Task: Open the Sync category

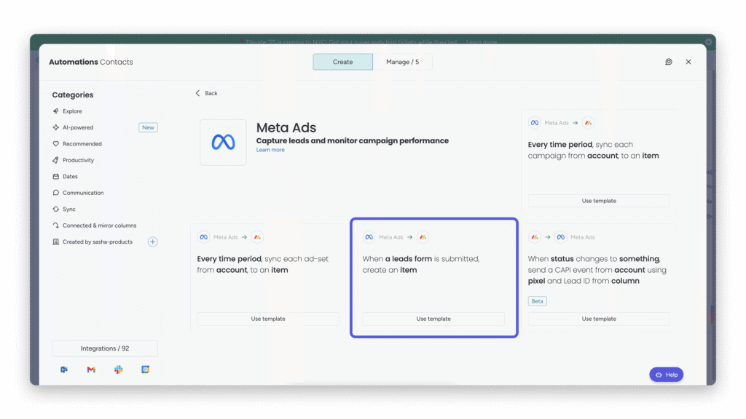Action: 69,209
